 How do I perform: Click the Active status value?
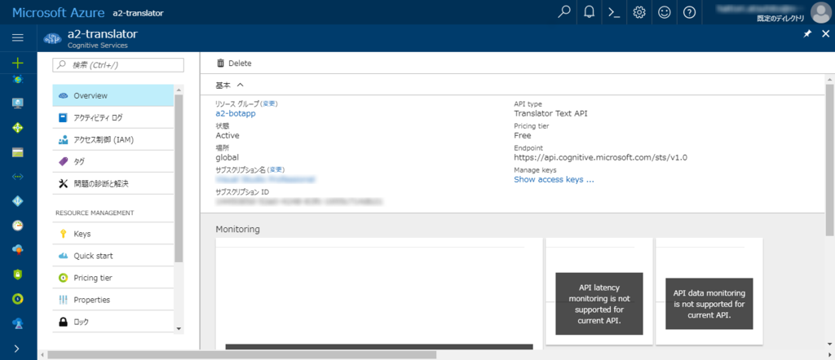coord(228,135)
